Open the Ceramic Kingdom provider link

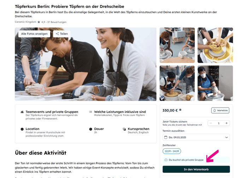click(x=25, y=22)
